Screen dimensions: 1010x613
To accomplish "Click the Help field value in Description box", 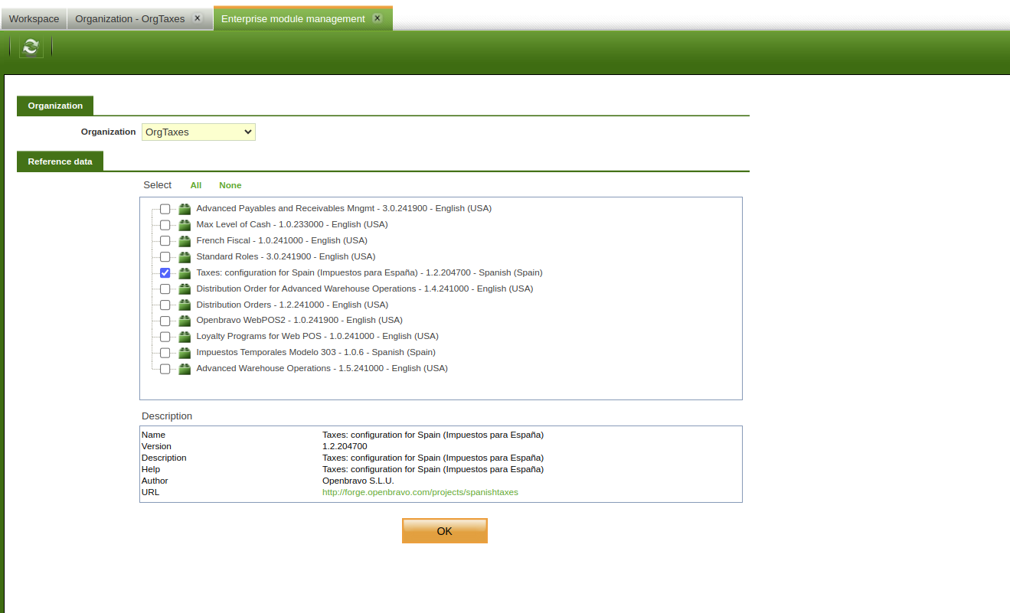I will click(433, 469).
